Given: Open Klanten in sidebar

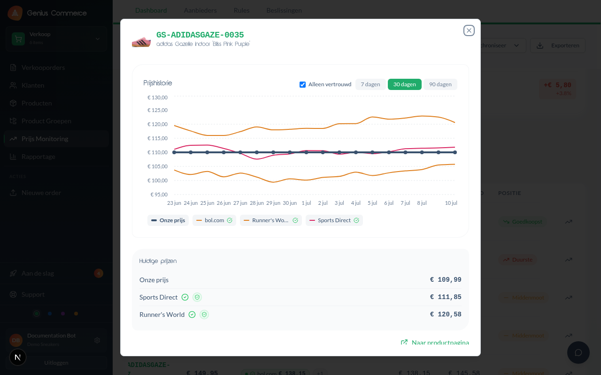Looking at the screenshot, I should click(x=56, y=85).
